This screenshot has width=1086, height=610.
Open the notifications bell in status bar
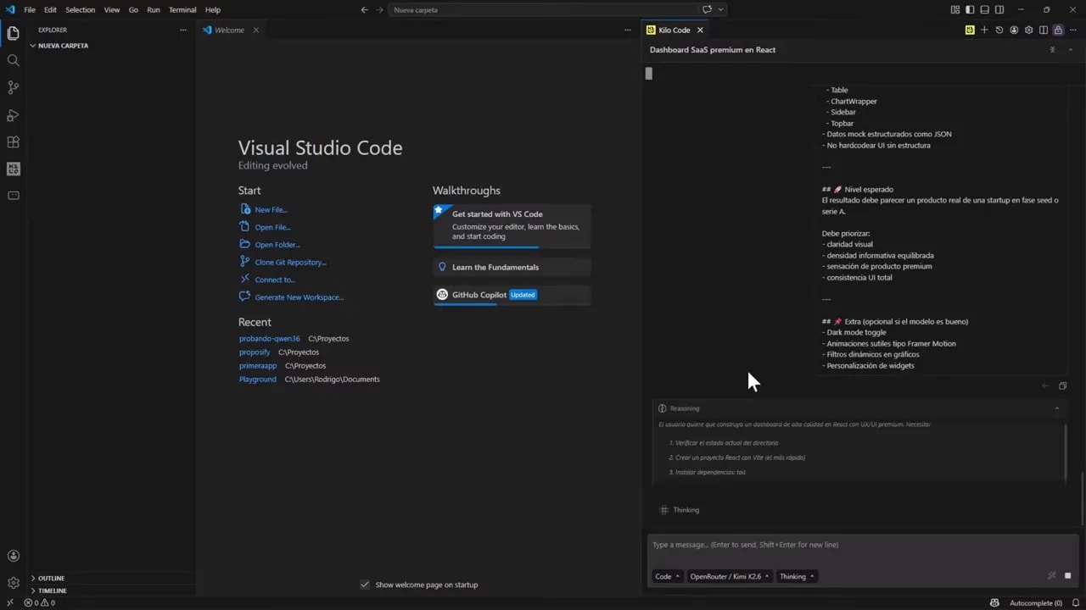click(x=1075, y=603)
